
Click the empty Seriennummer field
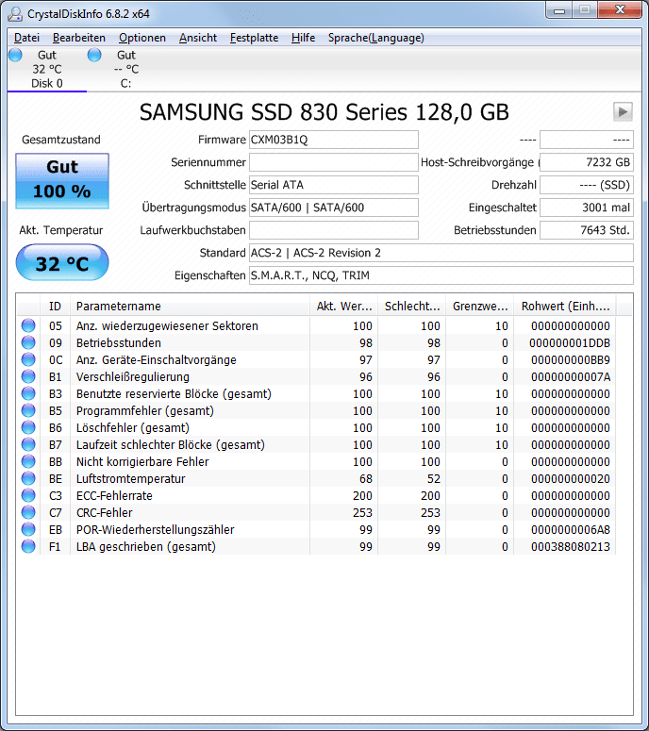click(334, 162)
